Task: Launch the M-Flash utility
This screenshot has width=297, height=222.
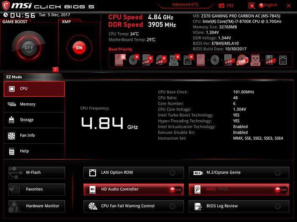Action: tap(37, 172)
